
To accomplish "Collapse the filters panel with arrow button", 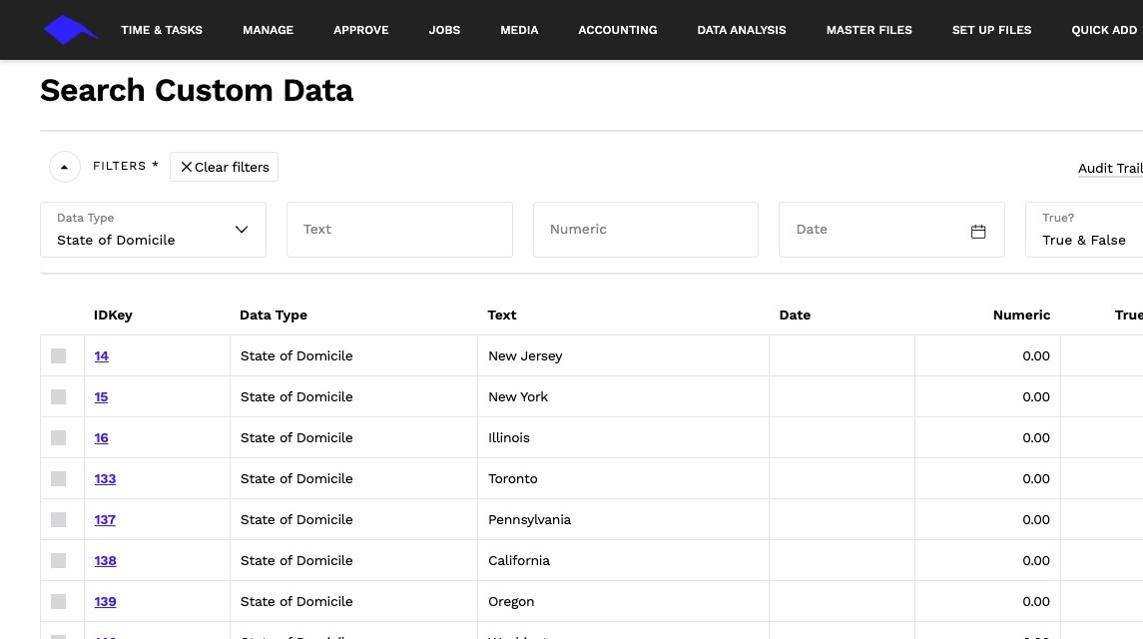I will (x=64, y=167).
